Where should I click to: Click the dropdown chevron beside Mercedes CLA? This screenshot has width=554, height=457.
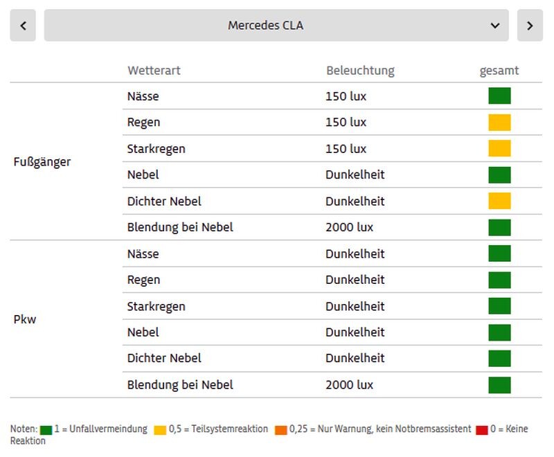click(495, 26)
